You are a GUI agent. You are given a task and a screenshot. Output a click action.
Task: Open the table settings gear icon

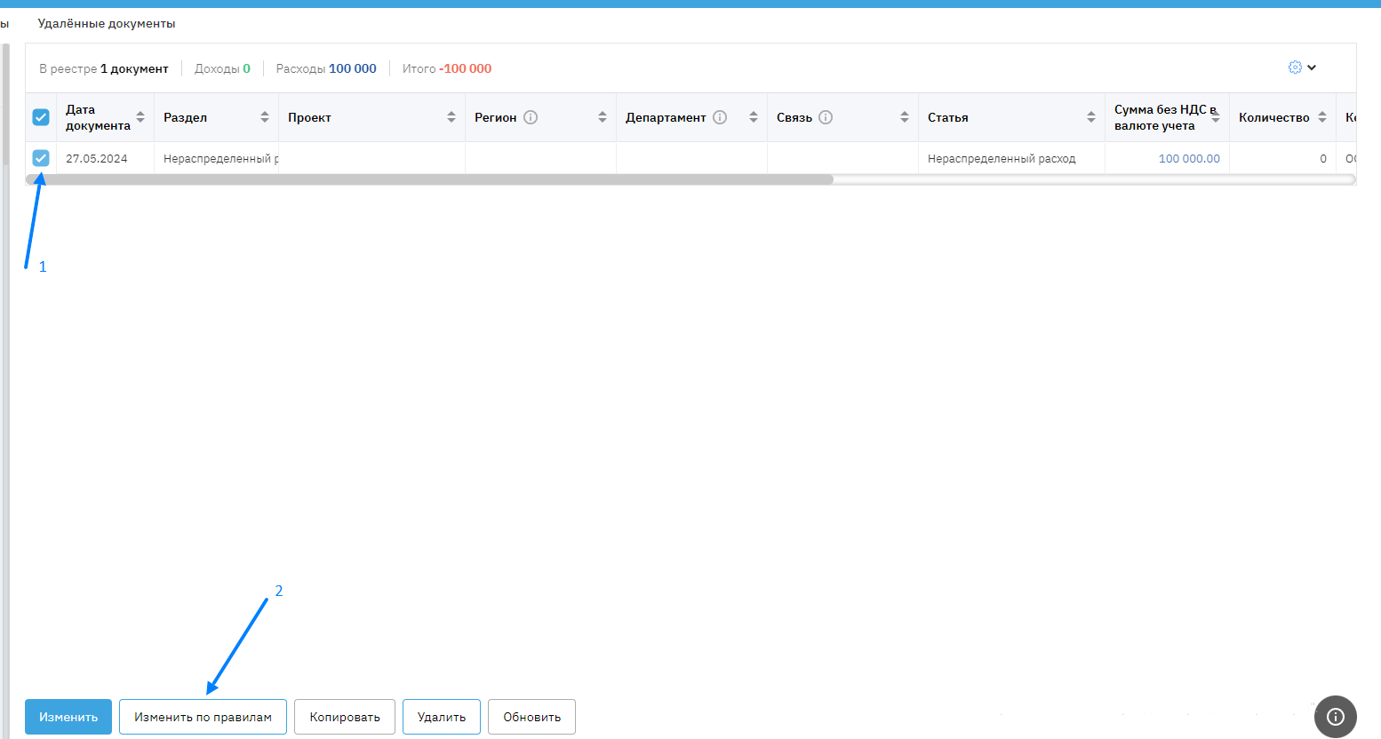[x=1295, y=68]
